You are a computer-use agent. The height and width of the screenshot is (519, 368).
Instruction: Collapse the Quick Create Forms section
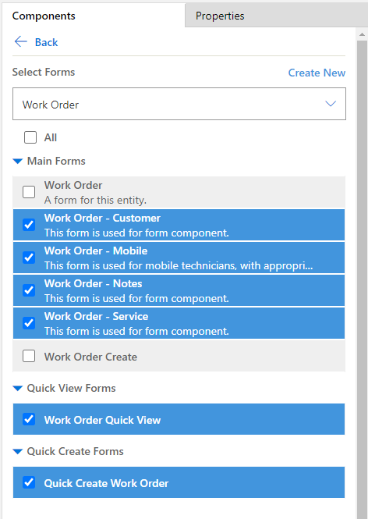point(17,451)
